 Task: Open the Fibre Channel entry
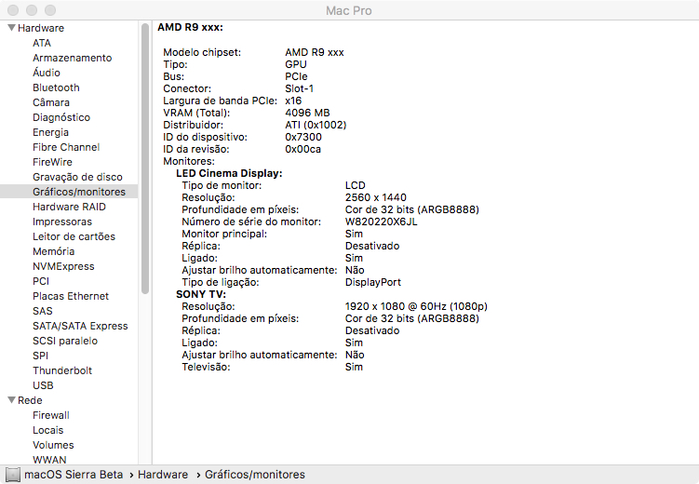[x=66, y=147]
